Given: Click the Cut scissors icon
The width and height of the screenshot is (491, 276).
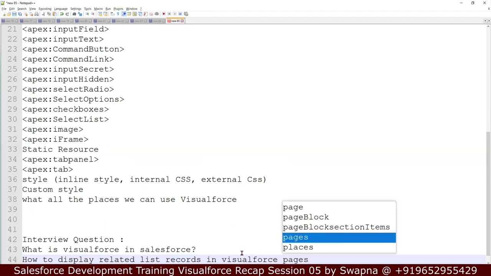Looking at the screenshot, I should click(x=43, y=14).
